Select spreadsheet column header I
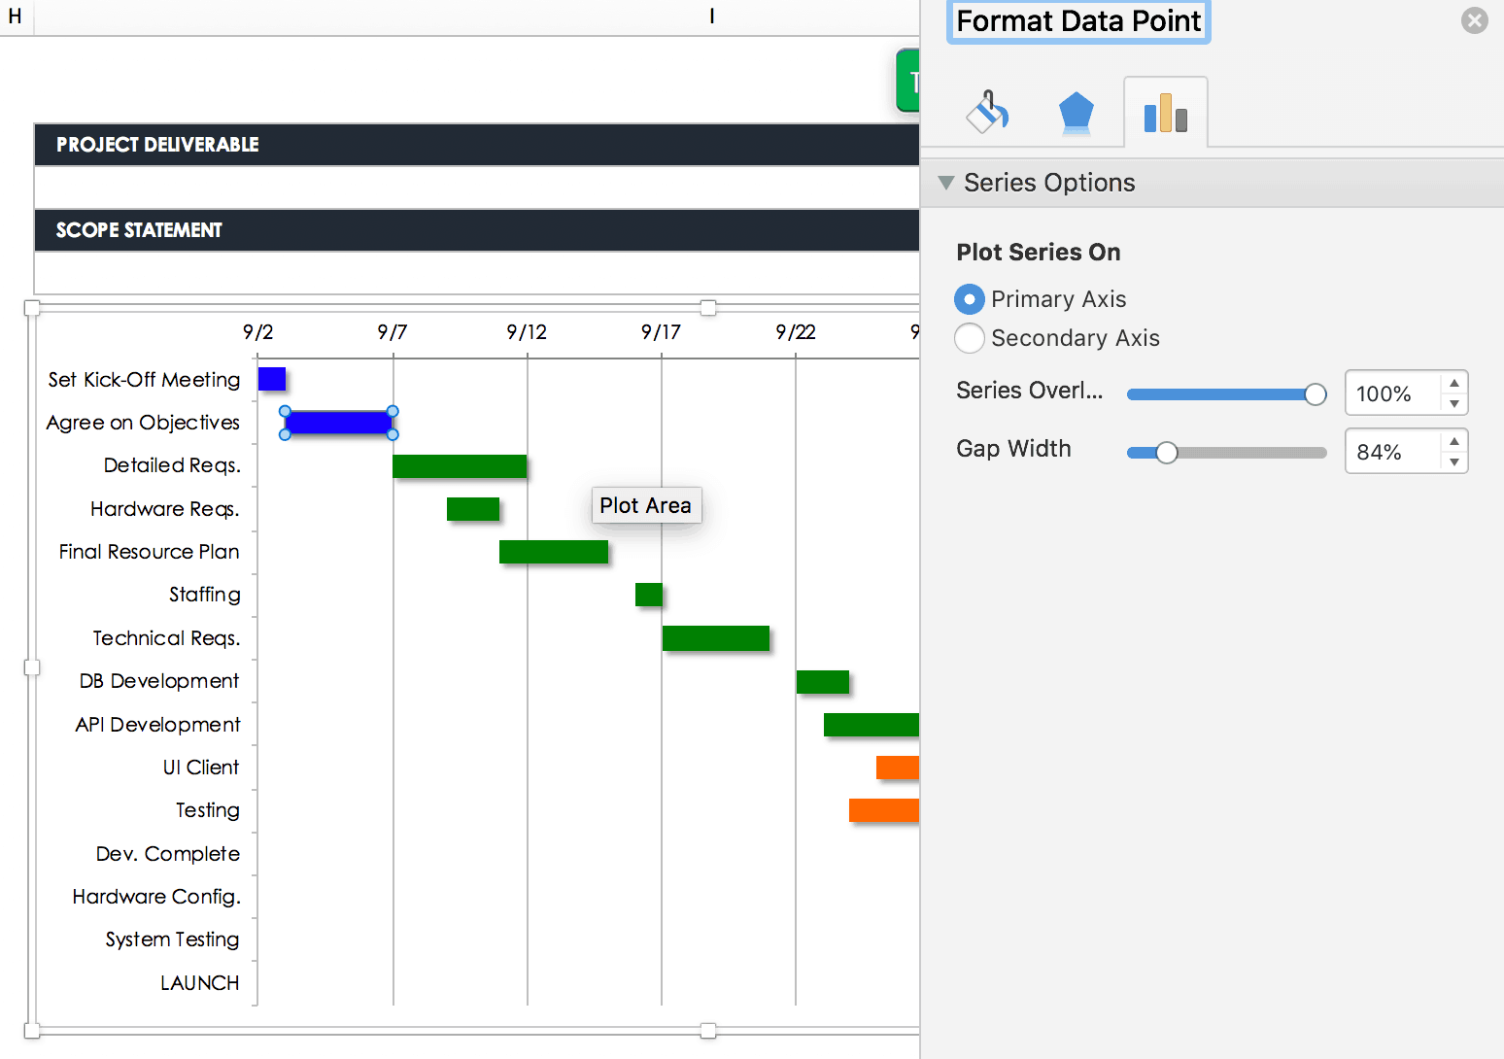1504x1059 pixels. pyautogui.click(x=711, y=16)
